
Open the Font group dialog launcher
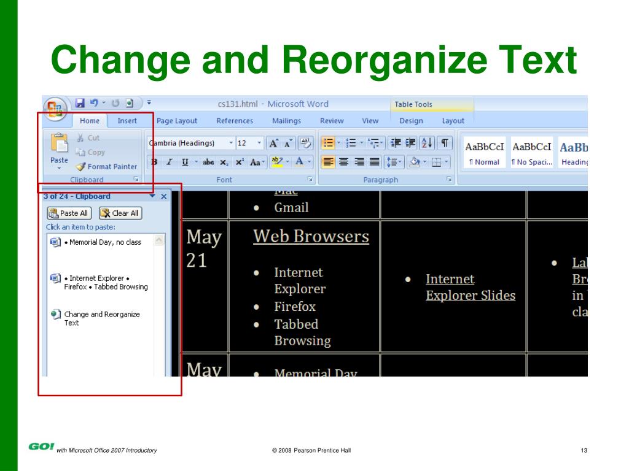pos(310,180)
